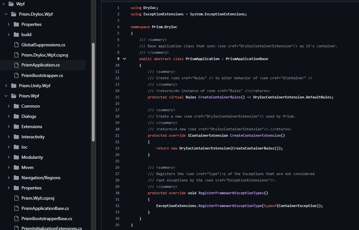The height and width of the screenshot is (230, 359).
Task: Open the Prism.DryIoc.Wpf.csproj file
Action: pyautogui.click(x=44, y=55)
